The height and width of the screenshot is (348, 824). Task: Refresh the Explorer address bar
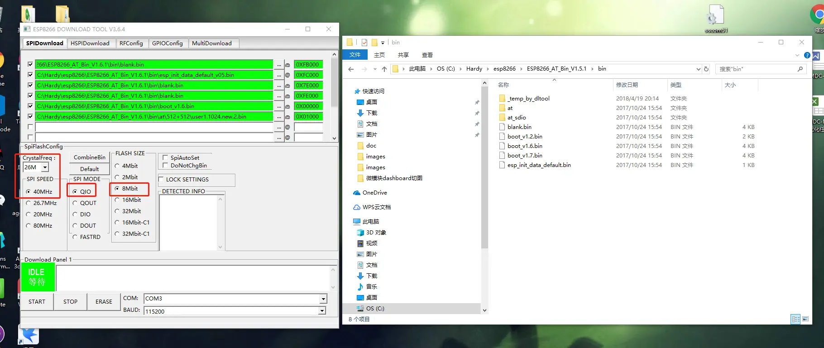click(706, 69)
